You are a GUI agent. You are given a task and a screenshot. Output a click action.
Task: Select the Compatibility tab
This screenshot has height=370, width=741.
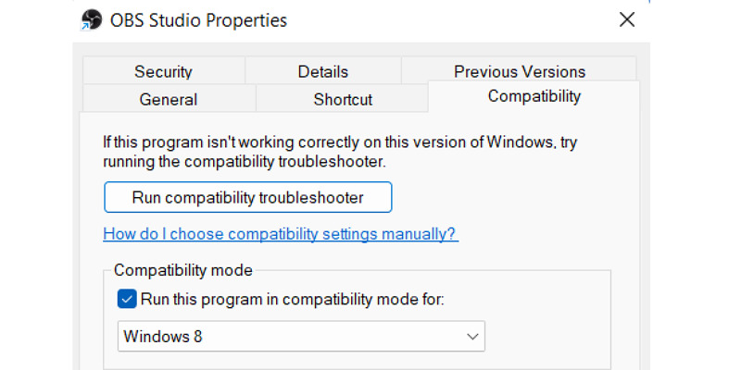[x=534, y=96]
